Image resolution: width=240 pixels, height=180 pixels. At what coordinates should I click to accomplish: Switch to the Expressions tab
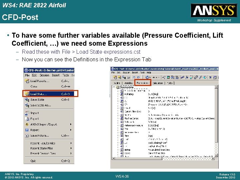143,83
